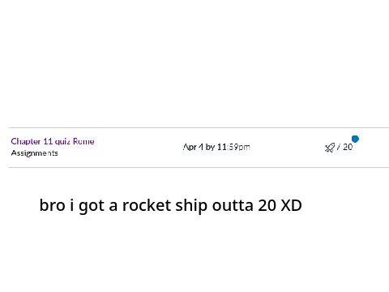This screenshot has width=389, height=292.
Task: Click the "Apr 4" due date text
Action: (193, 147)
